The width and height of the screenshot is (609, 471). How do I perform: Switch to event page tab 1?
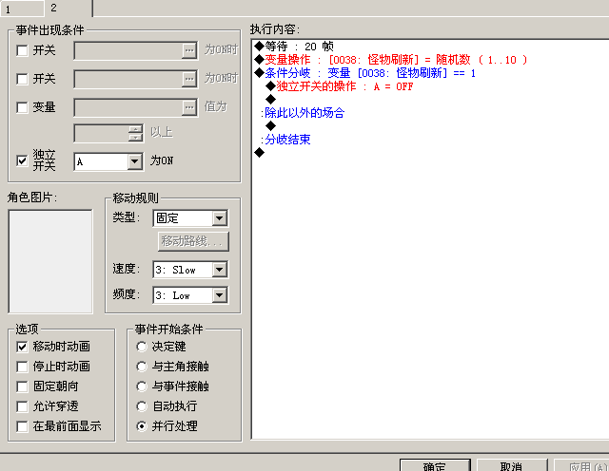point(22,9)
